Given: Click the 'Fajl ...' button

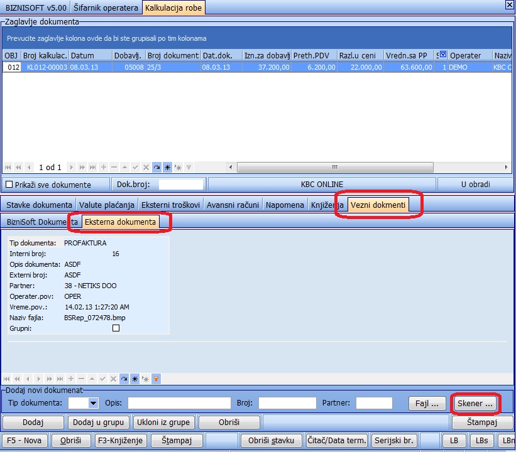Looking at the screenshot, I should tap(427, 403).
